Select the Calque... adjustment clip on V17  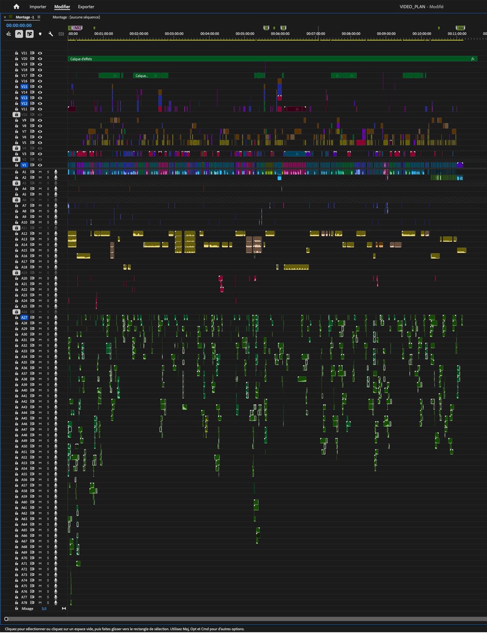click(146, 76)
